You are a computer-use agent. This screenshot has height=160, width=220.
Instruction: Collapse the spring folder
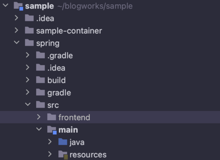tap(16, 42)
